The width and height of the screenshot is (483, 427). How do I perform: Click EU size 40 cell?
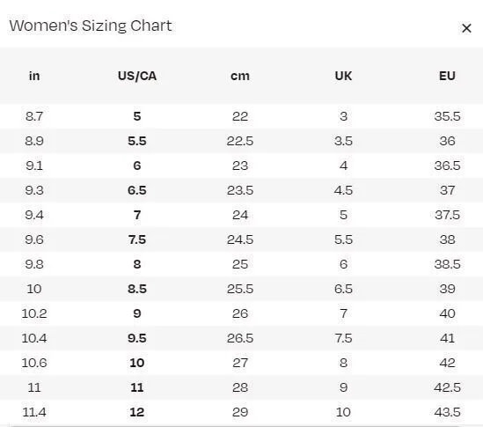click(447, 313)
